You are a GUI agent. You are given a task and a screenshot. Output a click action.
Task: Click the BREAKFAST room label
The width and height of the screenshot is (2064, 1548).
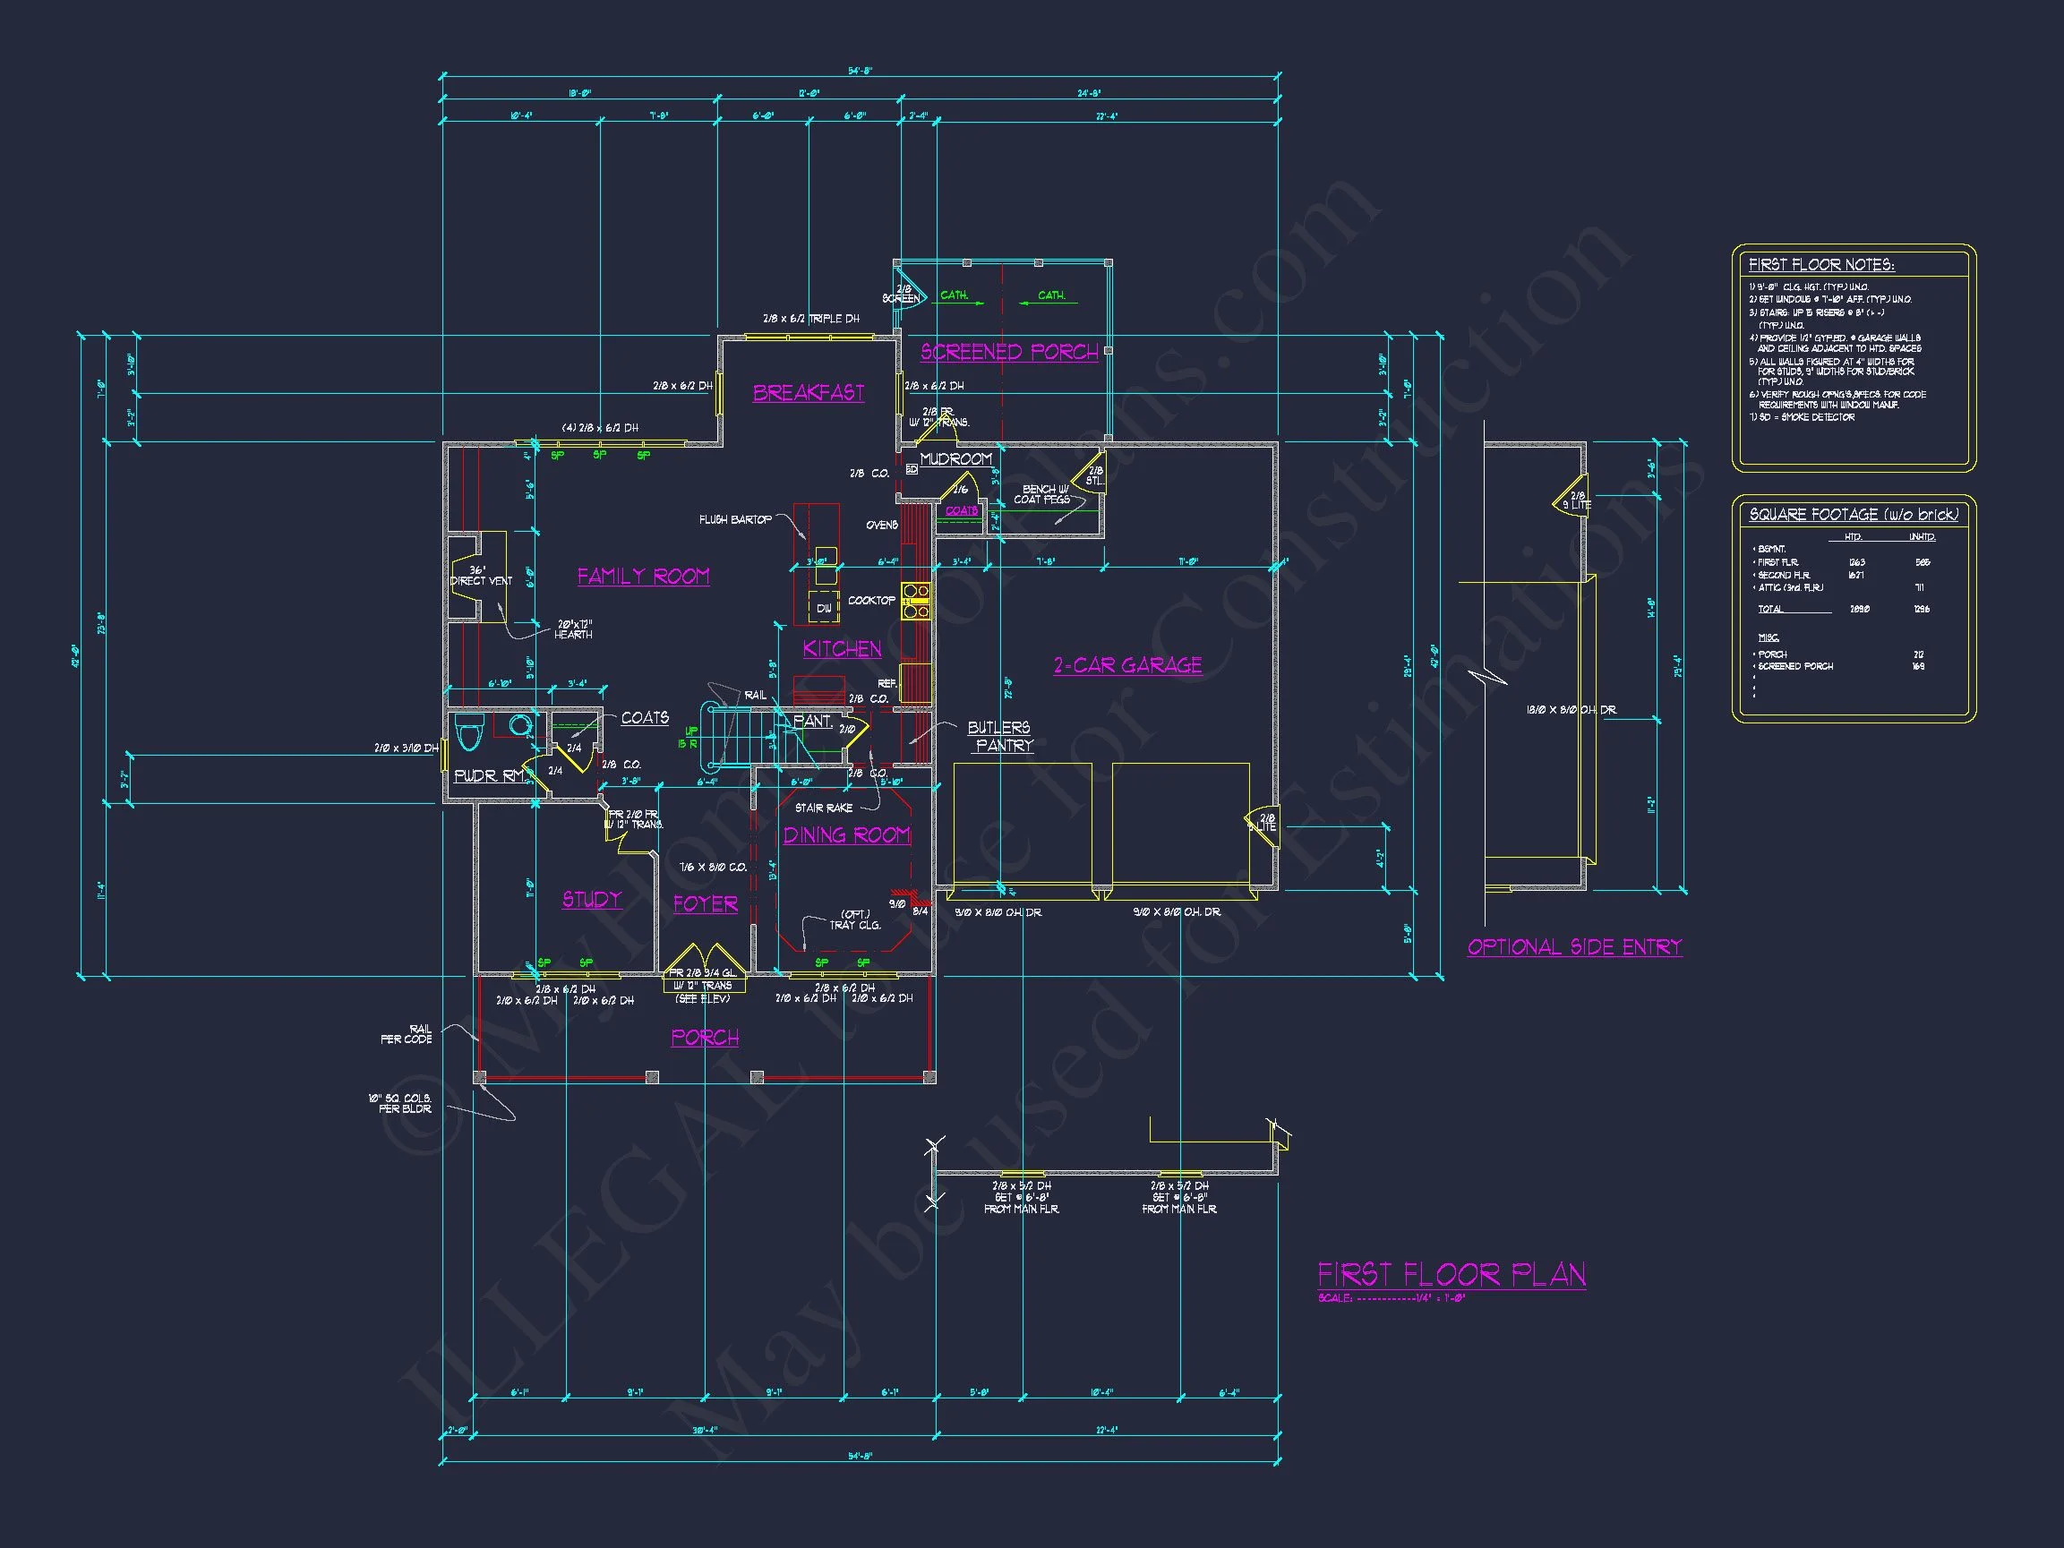(808, 392)
